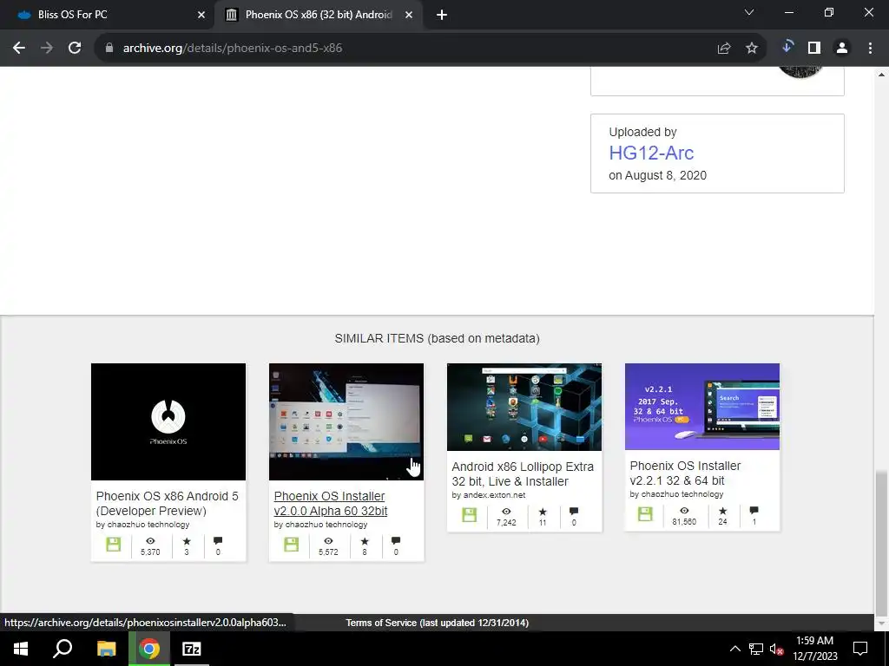The image size is (889, 666).
Task: Bookmark this page with the star icon
Action: tap(752, 49)
